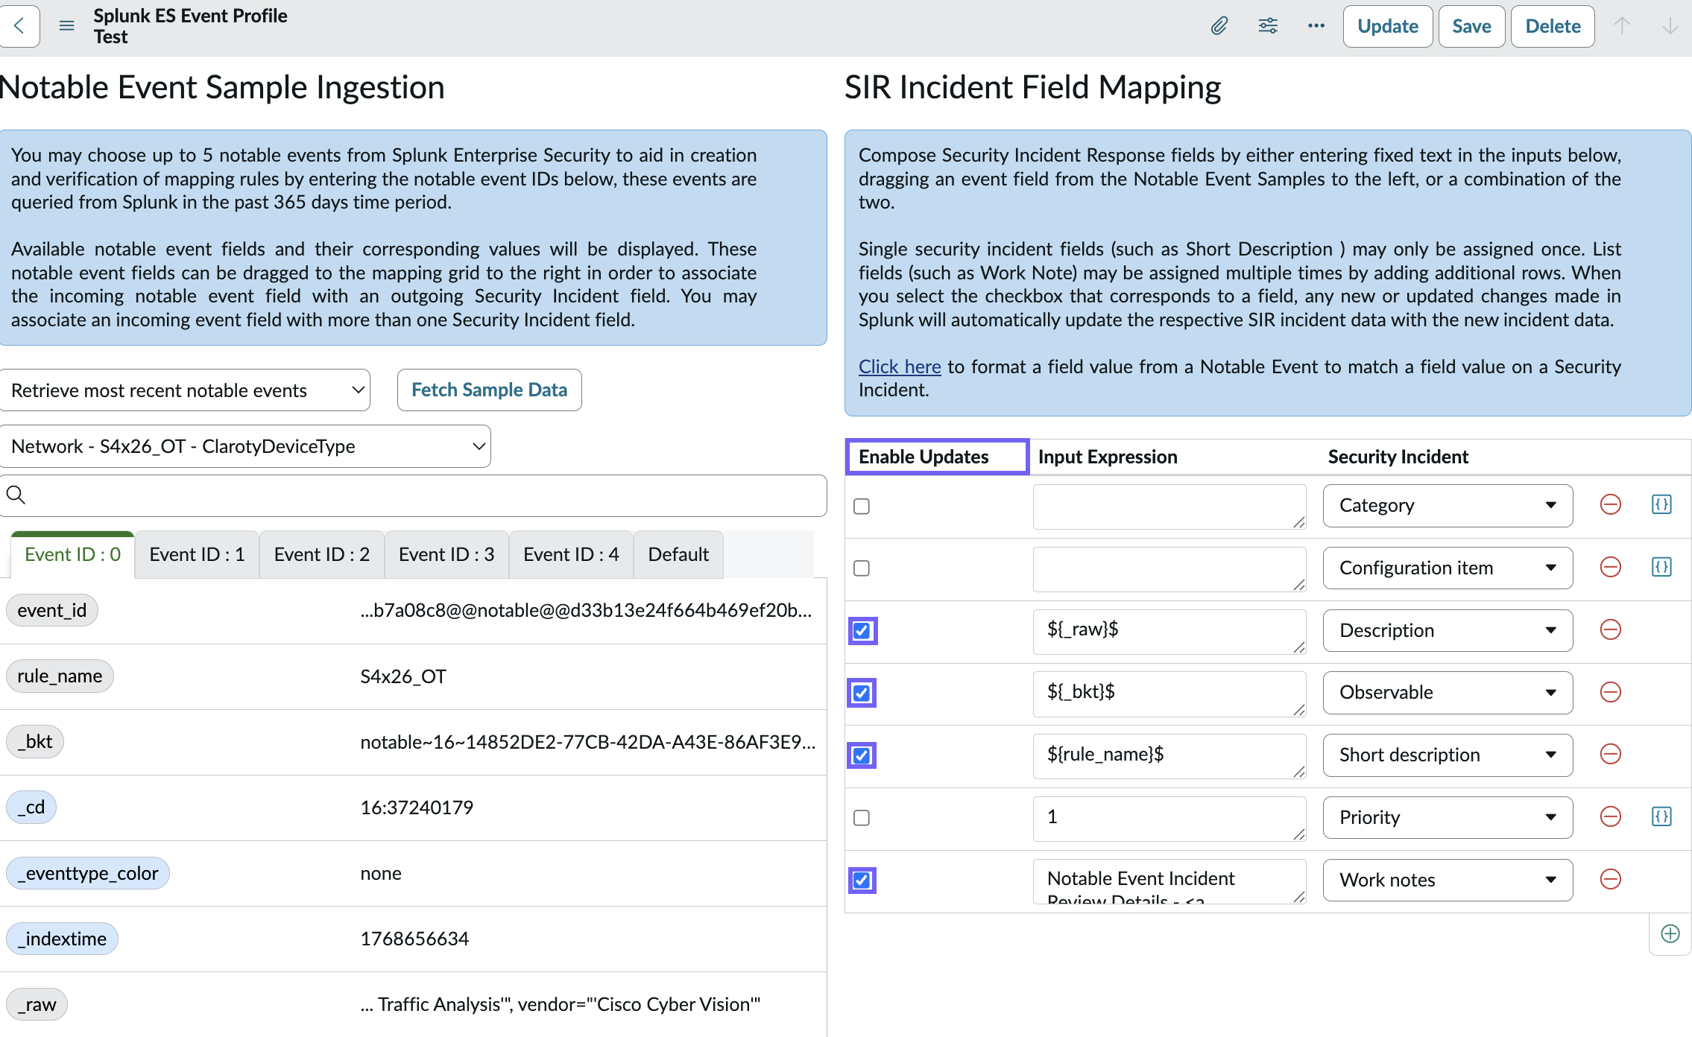1692x1037 pixels.
Task: Switch to the Event ID : 3 tab
Action: [446, 555]
